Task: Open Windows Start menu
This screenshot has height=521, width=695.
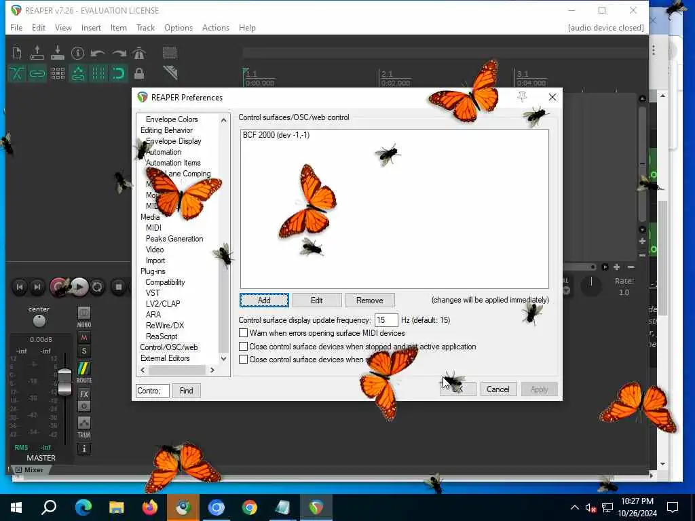Action: (16, 507)
